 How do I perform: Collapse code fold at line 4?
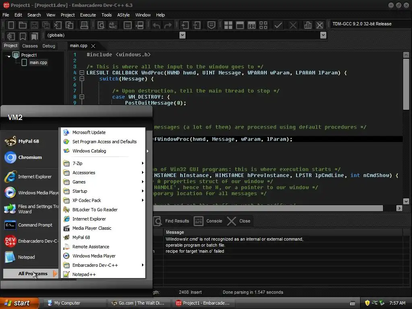pyautogui.click(x=82, y=73)
